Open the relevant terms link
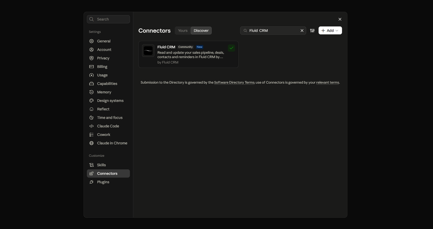 point(328,82)
